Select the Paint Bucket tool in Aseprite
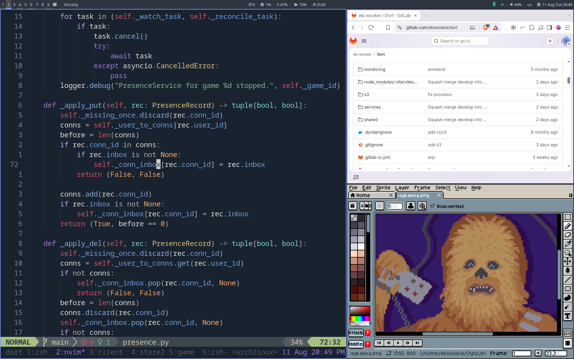This screenshot has height=359, width=574. 567,271
